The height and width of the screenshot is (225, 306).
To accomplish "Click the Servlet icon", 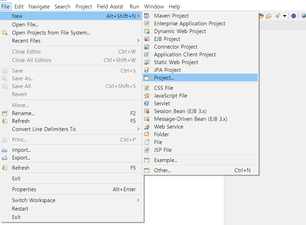I will (x=147, y=103).
